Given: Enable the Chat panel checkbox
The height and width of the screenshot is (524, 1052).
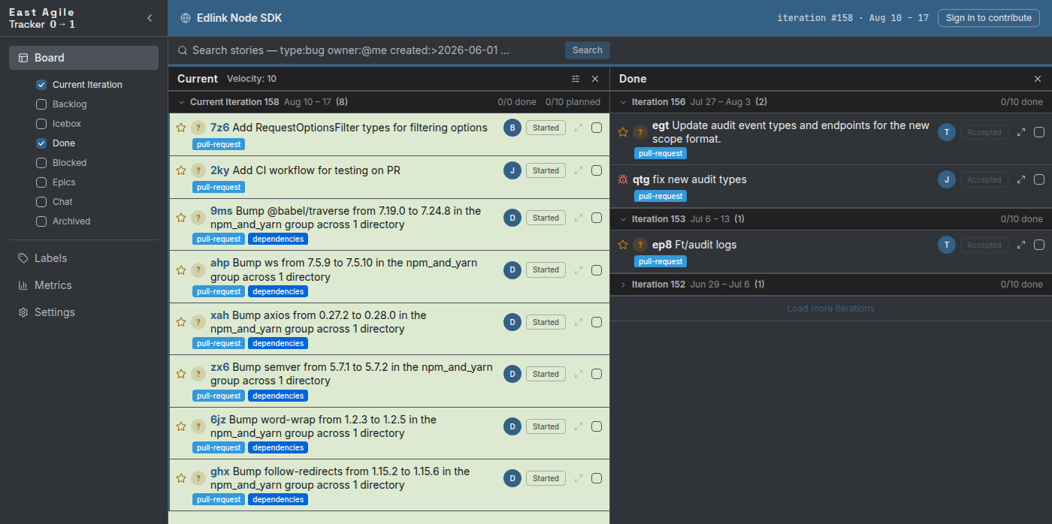Looking at the screenshot, I should pyautogui.click(x=41, y=202).
